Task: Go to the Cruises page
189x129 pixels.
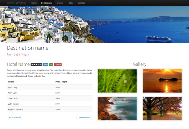Action: point(60,3)
